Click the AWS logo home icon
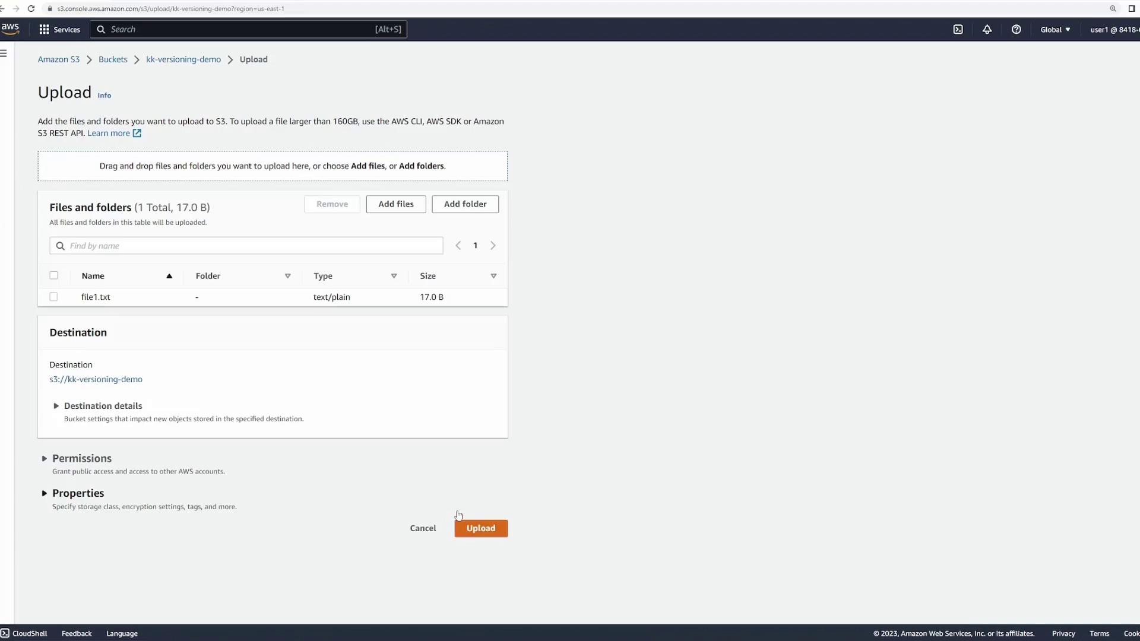This screenshot has height=641, width=1140. pos(10,28)
